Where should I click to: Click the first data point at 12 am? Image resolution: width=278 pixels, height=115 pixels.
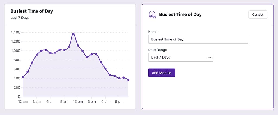coord(23,77)
